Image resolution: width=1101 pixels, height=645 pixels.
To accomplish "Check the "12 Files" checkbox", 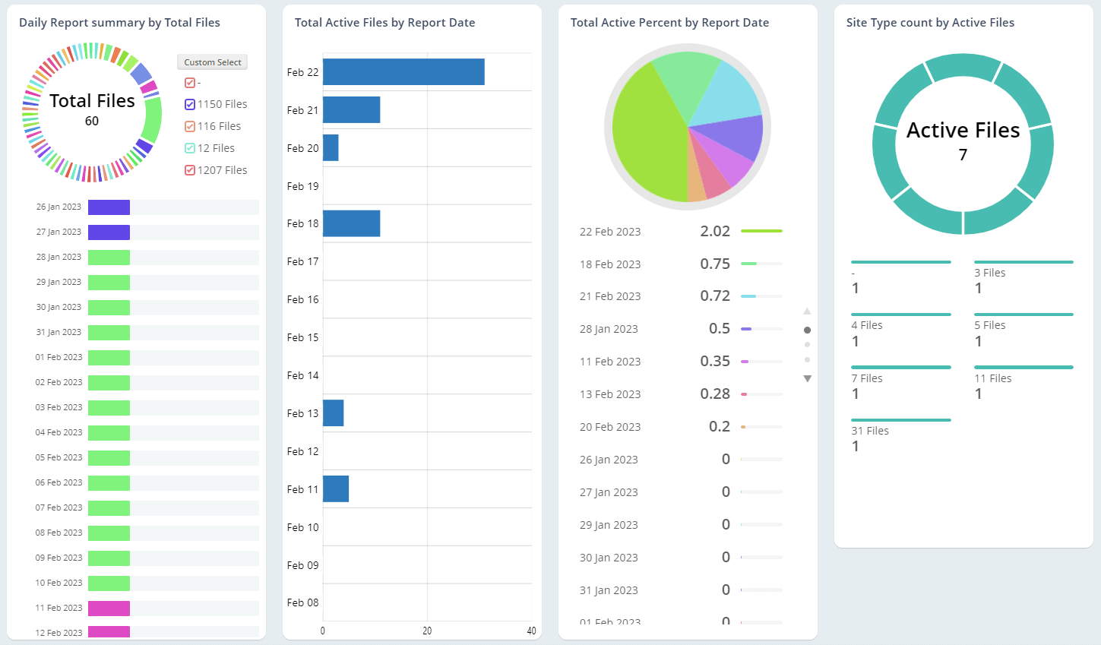I will (x=188, y=147).
